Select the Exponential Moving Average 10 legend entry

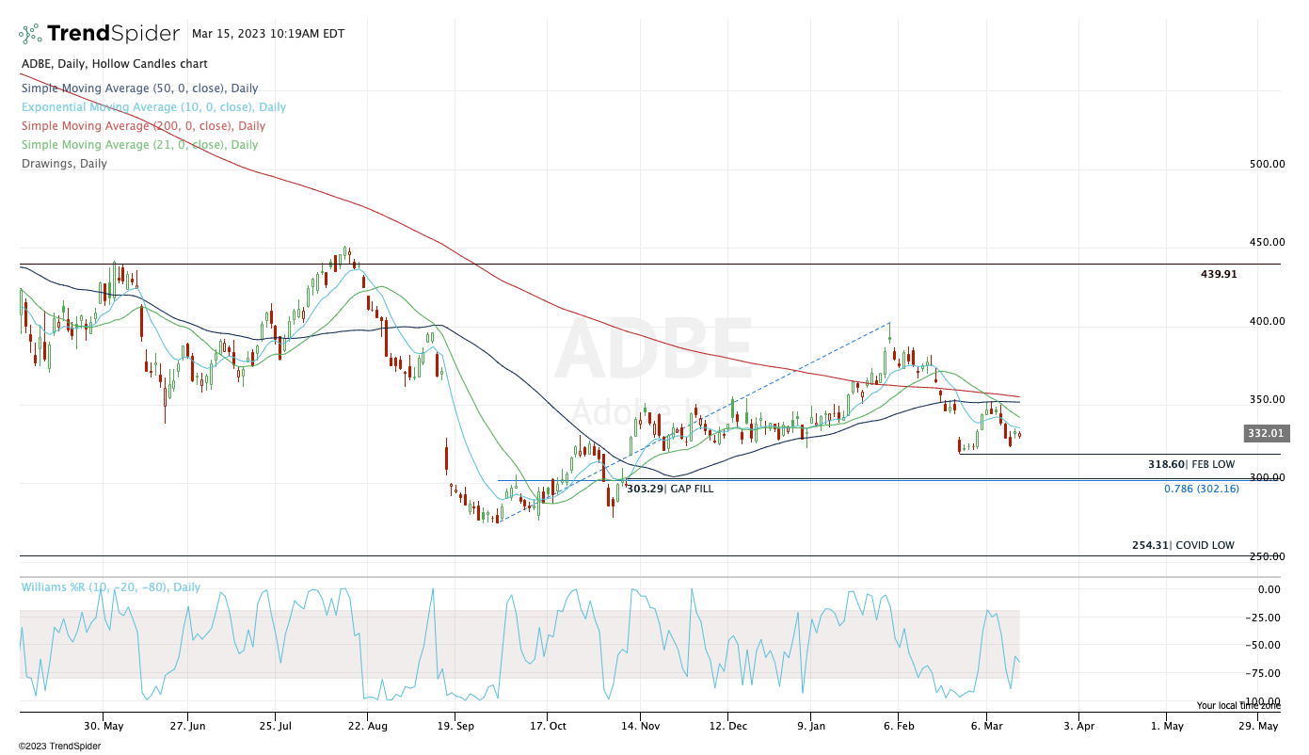click(153, 107)
